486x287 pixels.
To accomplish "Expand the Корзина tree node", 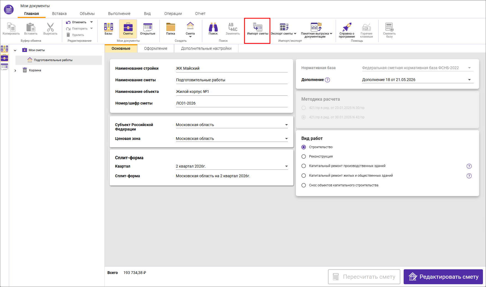I will [15, 71].
